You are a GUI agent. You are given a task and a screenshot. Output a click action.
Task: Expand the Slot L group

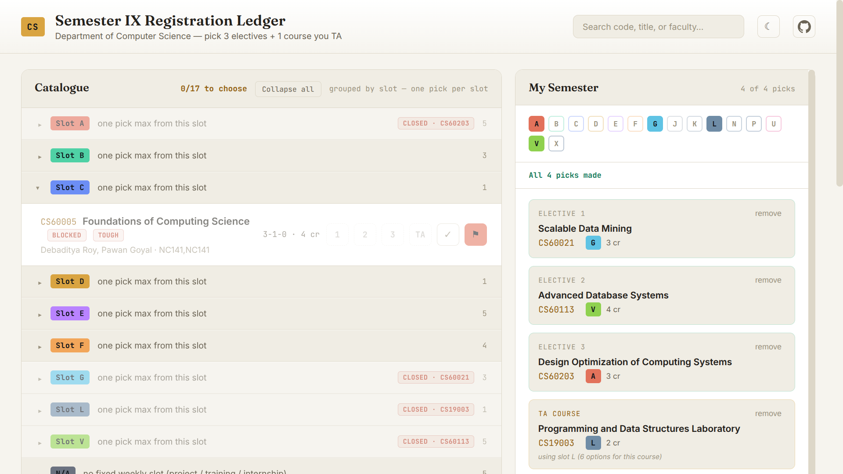click(261, 410)
